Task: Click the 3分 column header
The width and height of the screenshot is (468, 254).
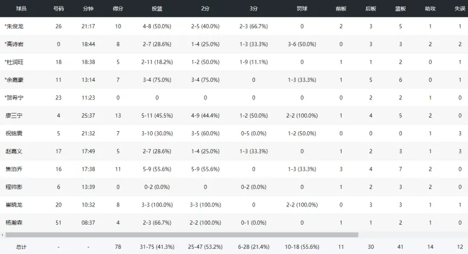Action: [x=253, y=9]
